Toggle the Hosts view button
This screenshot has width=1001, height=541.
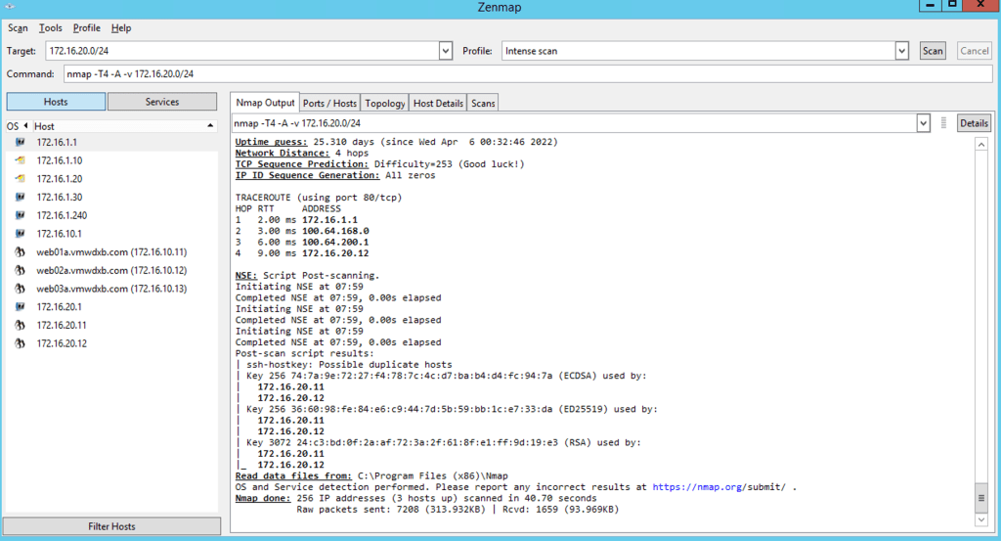pos(56,102)
